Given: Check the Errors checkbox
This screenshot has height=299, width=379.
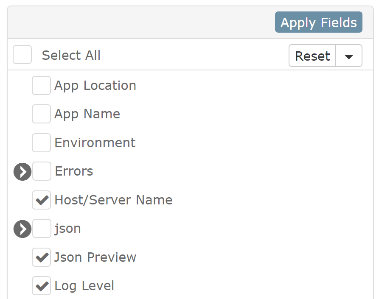Looking at the screenshot, I should [42, 171].
